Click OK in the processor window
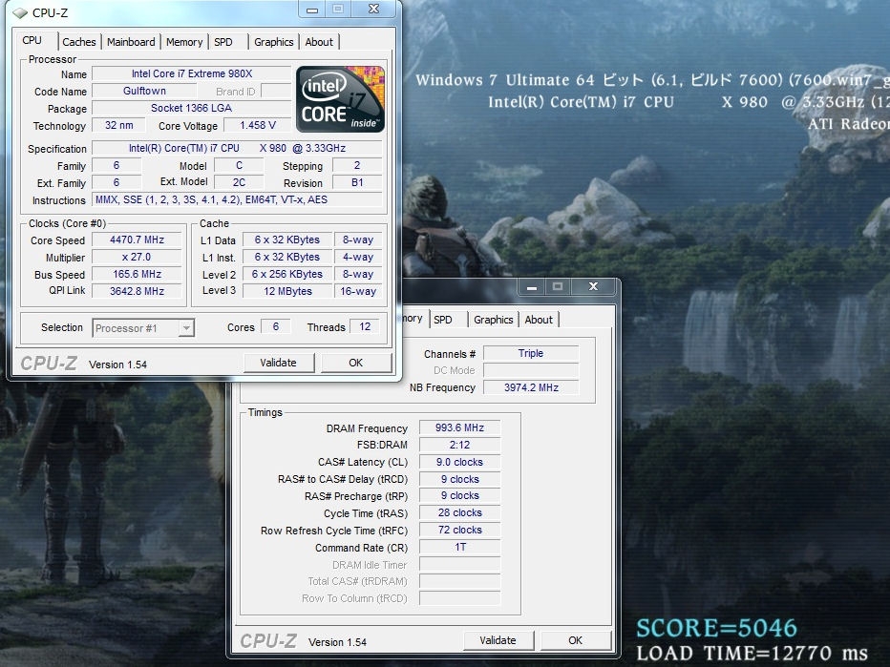The height and width of the screenshot is (667, 890). point(356,363)
